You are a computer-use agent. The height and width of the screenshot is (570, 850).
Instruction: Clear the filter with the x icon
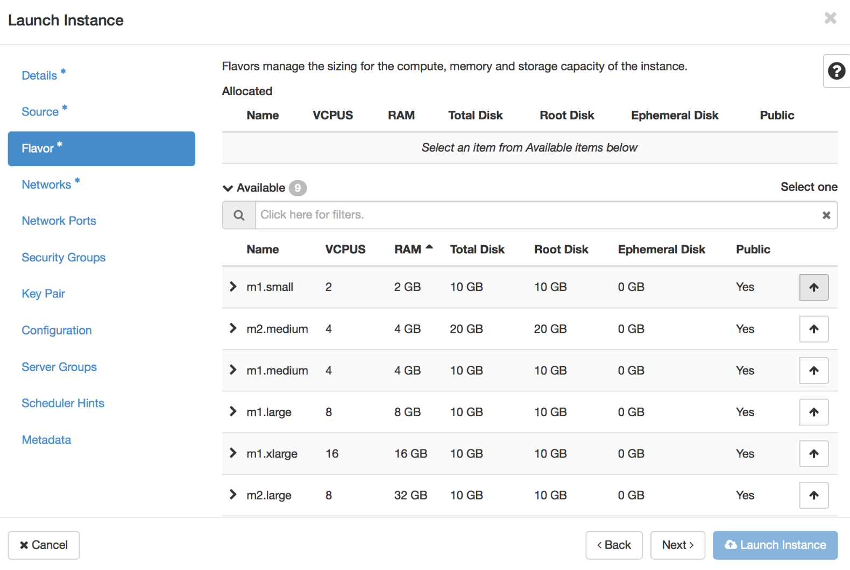(x=826, y=215)
